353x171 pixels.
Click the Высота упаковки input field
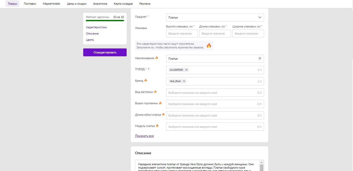182,34
